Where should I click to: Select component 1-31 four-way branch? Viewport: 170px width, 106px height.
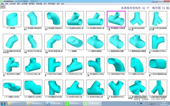coord(137,88)
